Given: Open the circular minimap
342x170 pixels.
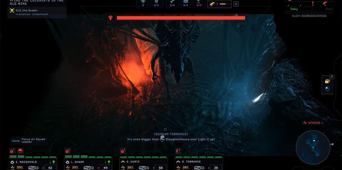Looking at the screenshot, I should click(x=313, y=147).
